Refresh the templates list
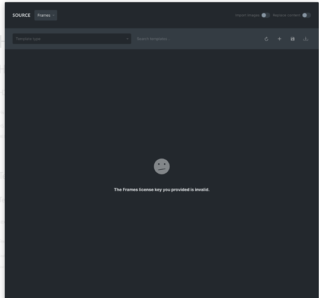 tap(266, 39)
